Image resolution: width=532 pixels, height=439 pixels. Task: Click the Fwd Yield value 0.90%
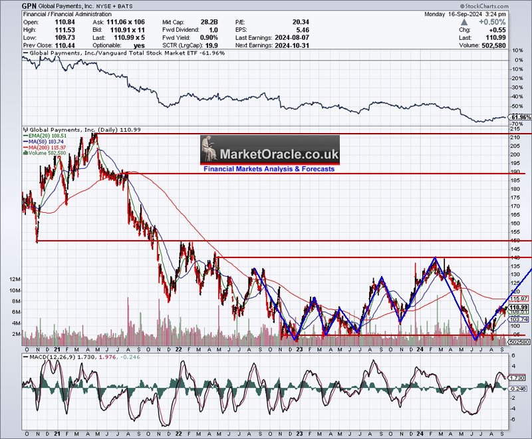pos(209,38)
